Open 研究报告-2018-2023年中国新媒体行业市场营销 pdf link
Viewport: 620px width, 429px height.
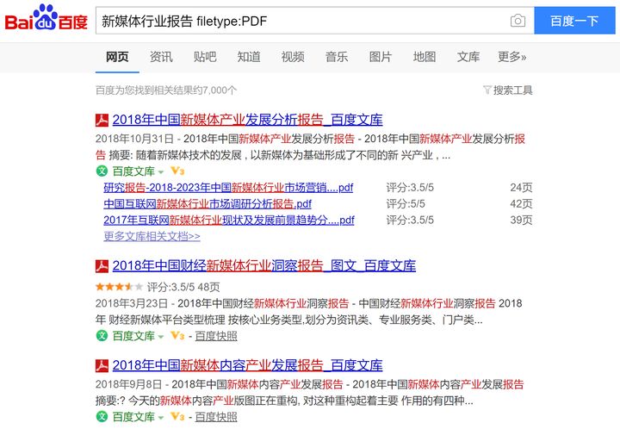pos(228,188)
